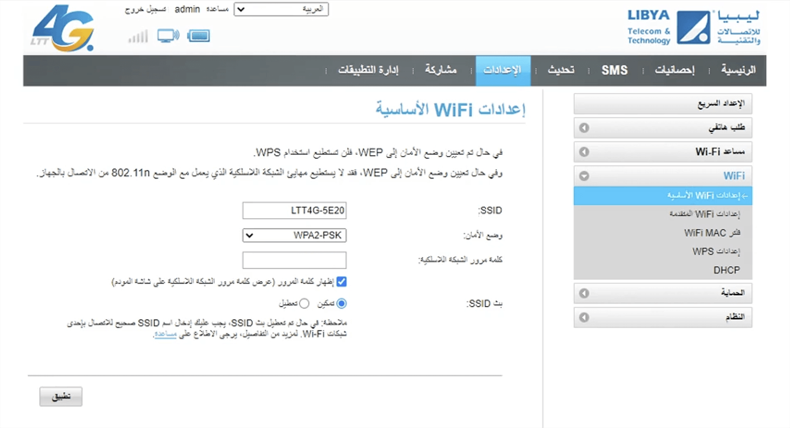Viewport: 790px width, 428px height.
Task: Click the WiFi connected devices monitor icon
Action: click(x=168, y=36)
